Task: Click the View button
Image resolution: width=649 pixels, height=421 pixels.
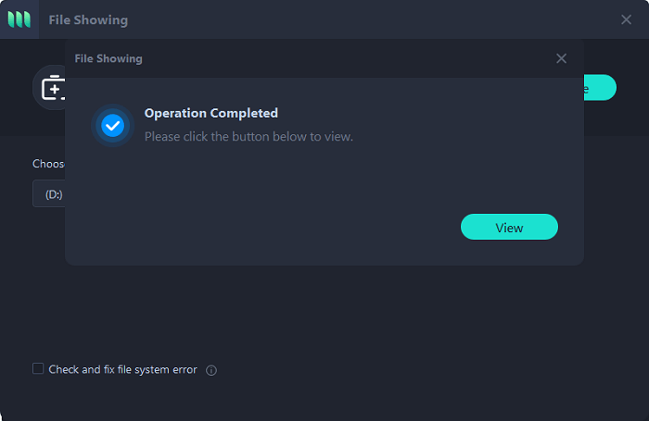Action: tap(509, 228)
